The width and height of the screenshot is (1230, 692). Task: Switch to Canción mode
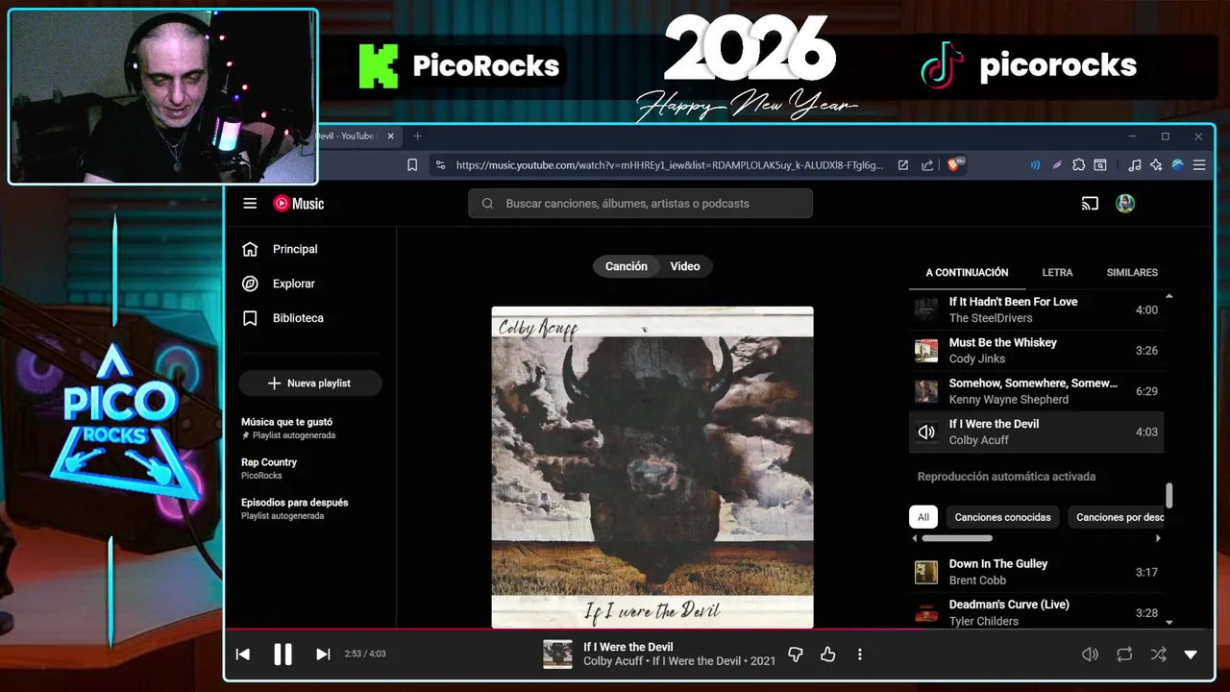pyautogui.click(x=626, y=266)
